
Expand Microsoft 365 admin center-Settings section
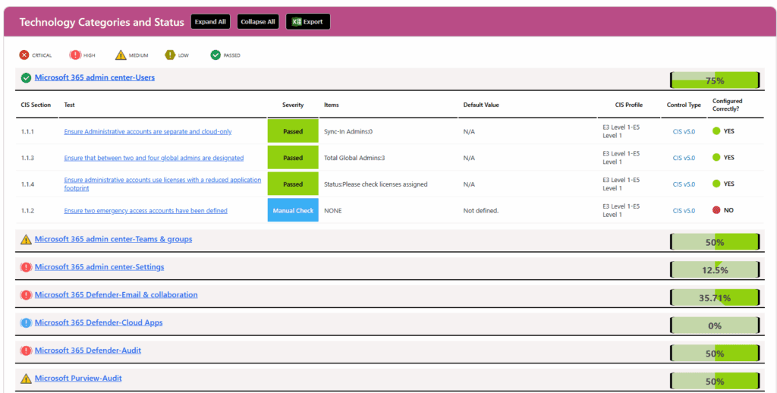point(99,266)
